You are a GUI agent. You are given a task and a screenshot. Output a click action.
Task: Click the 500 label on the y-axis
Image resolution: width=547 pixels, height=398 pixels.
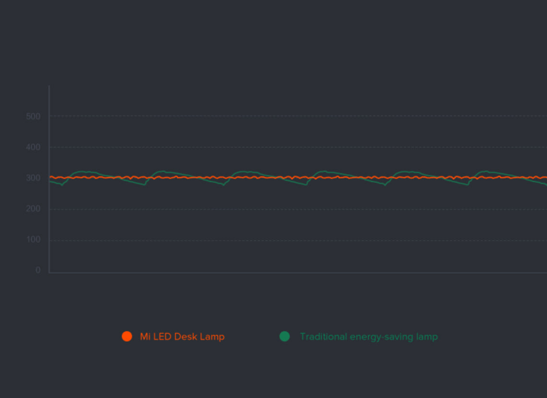33,117
